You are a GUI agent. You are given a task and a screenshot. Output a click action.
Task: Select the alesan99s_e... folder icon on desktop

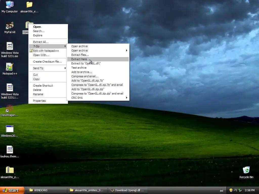click(x=29, y=7)
